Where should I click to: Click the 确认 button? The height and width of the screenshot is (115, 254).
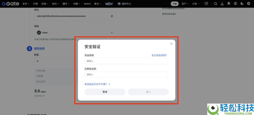pos(148,92)
